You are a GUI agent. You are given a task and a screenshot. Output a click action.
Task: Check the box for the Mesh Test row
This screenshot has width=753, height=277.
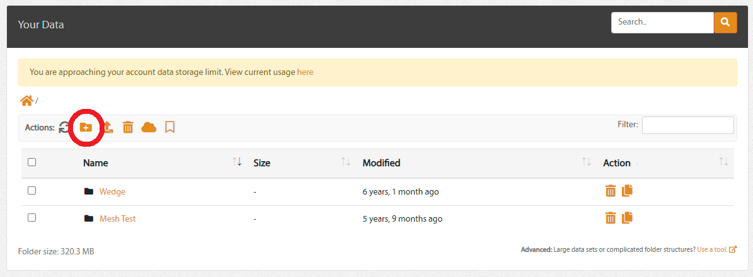pos(32,217)
